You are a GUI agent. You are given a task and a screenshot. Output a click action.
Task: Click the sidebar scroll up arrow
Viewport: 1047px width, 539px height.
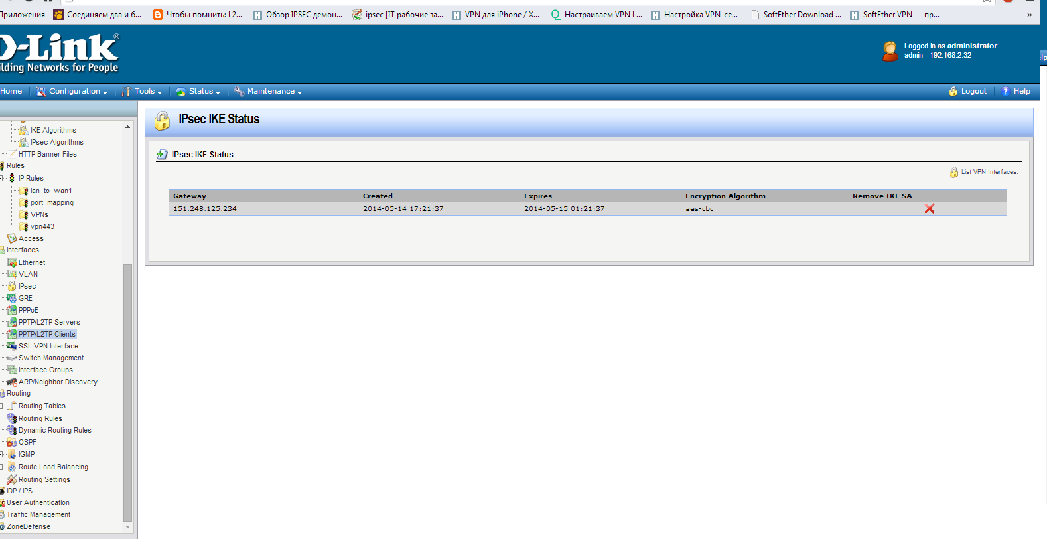pyautogui.click(x=128, y=127)
